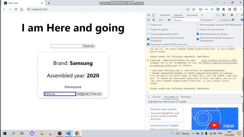The height and width of the screenshot is (137, 244).
Task: Open File Explorer from taskbar
Action: point(42,134)
